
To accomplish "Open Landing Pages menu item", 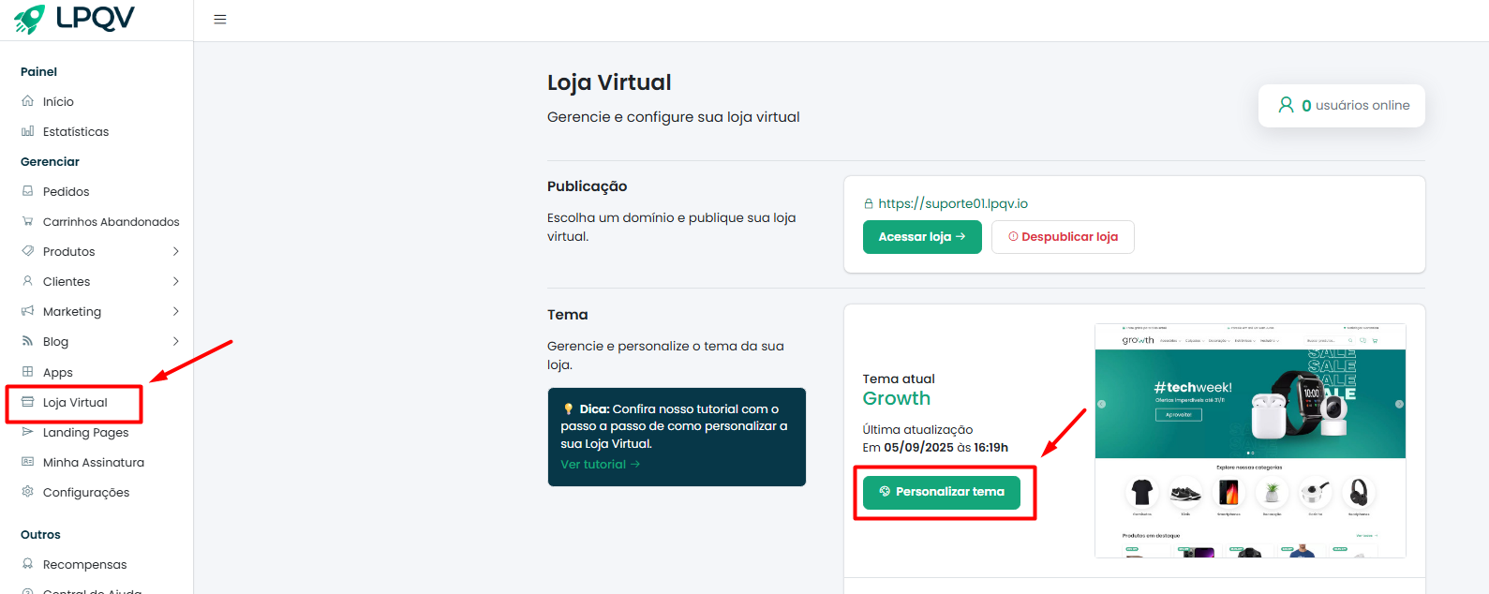I will 85,432.
